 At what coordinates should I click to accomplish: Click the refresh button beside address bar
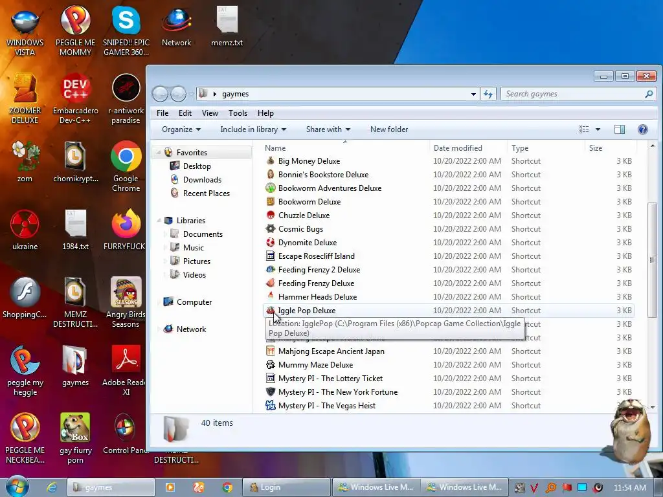488,94
